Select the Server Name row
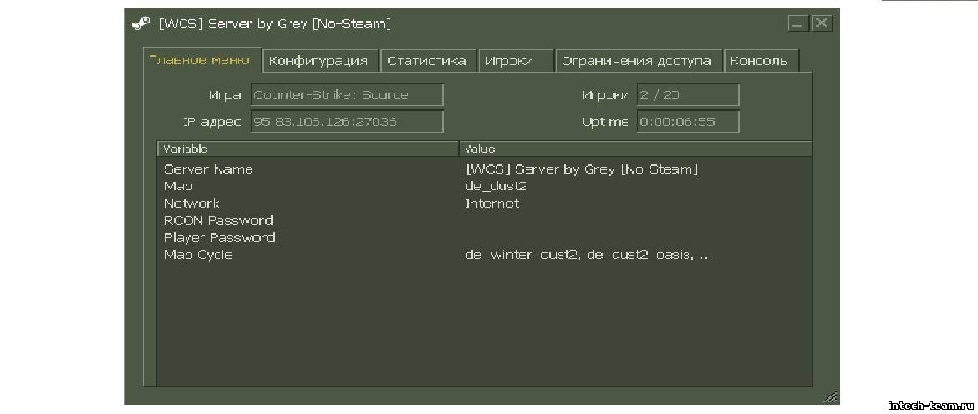The width and height of the screenshot is (978, 414). [485, 169]
